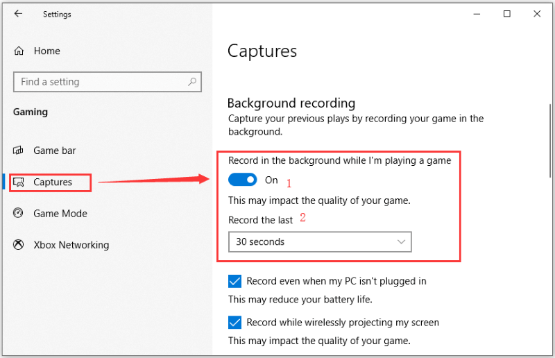The image size is (555, 358).
Task: Click the Xbox Networking logo icon
Action: pyautogui.click(x=19, y=245)
